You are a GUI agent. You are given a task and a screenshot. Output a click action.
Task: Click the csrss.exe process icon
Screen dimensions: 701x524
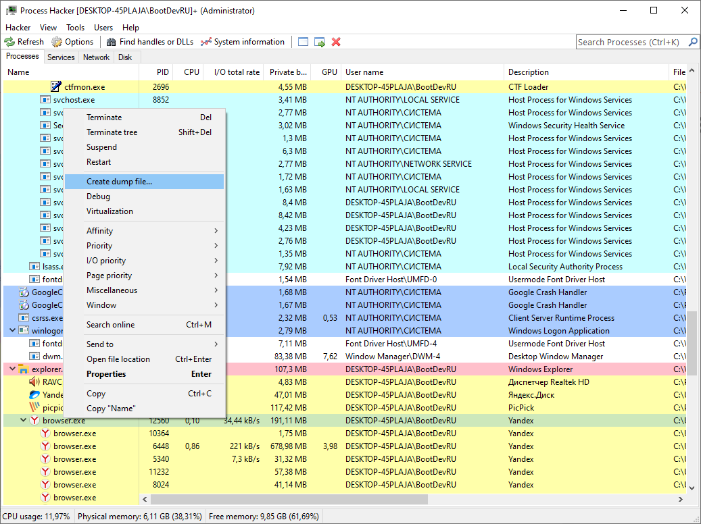(24, 317)
